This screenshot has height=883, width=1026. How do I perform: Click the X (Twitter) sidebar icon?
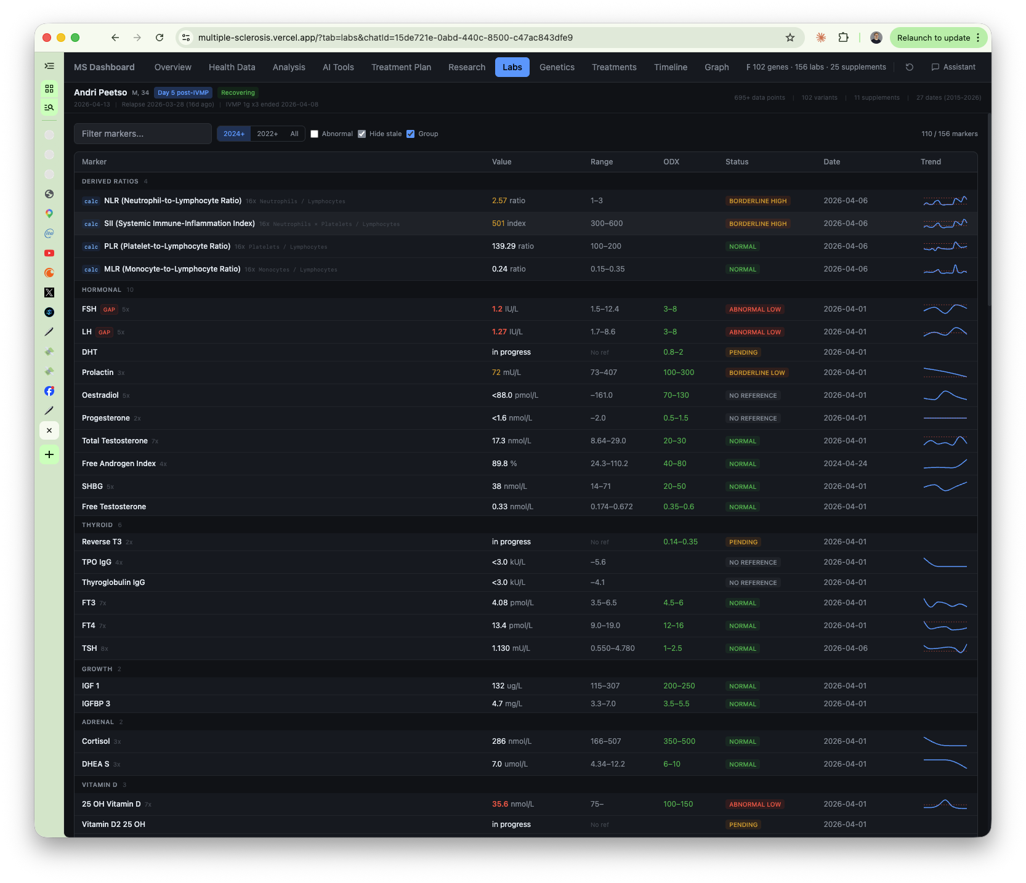pos(49,292)
